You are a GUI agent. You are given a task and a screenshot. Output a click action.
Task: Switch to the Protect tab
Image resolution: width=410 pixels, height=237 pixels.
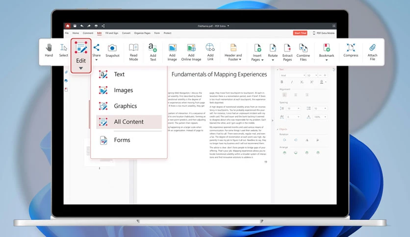tap(167, 33)
